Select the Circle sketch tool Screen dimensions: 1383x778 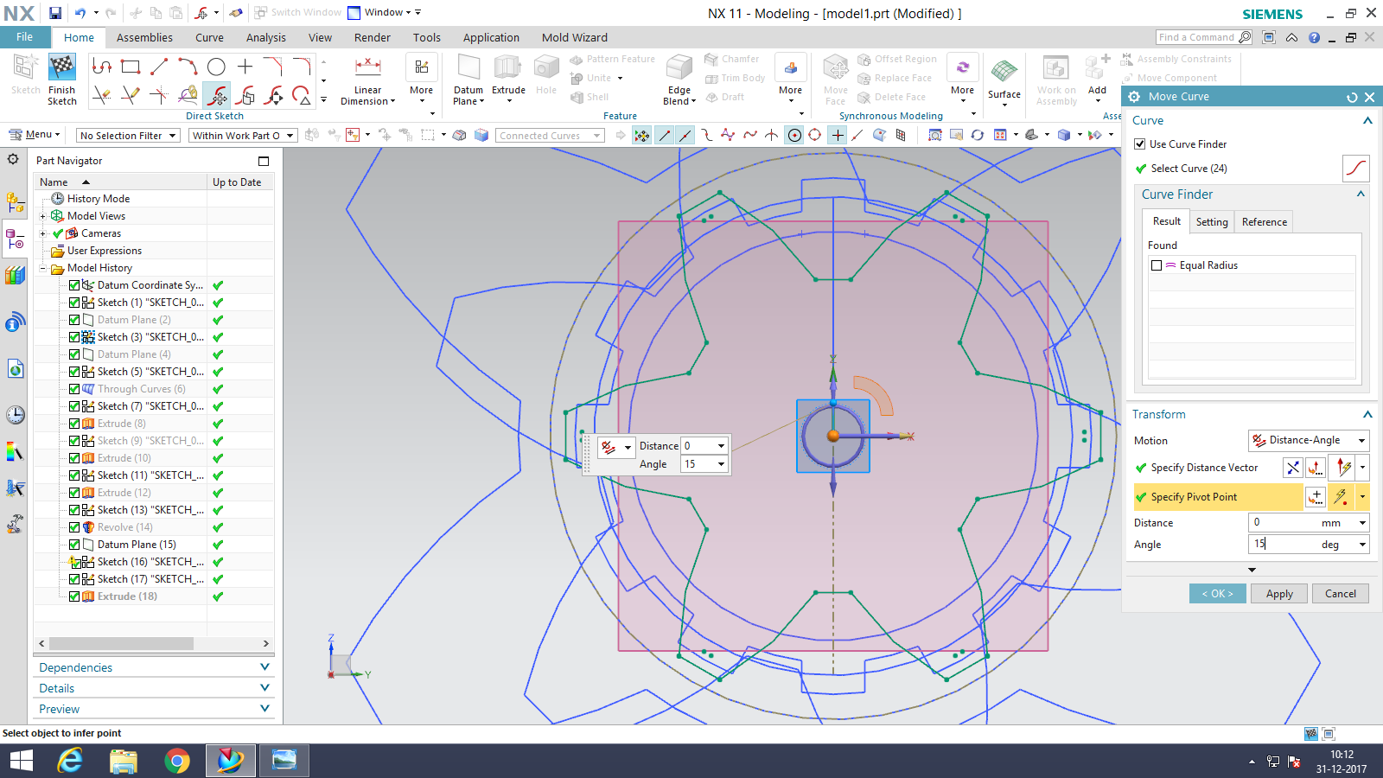click(216, 67)
